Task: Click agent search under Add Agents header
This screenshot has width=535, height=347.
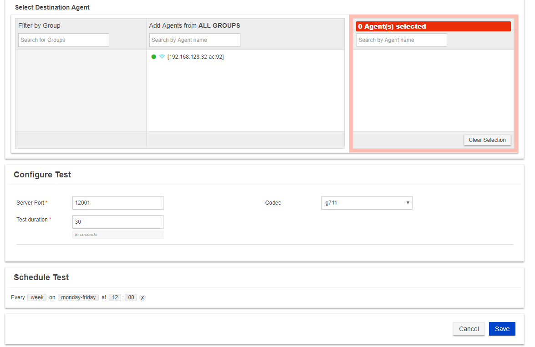Action: pos(194,40)
